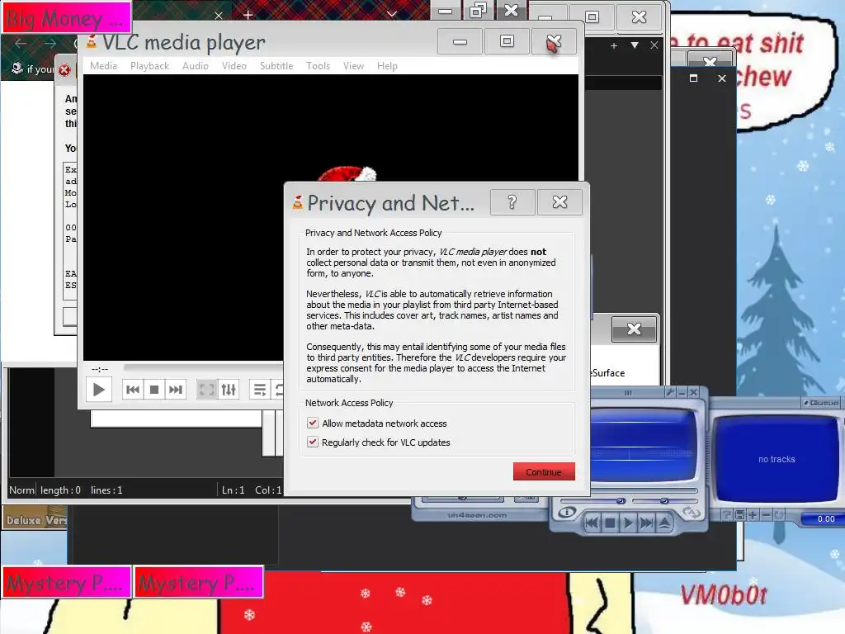This screenshot has width=845, height=634.
Task: Open the Media menu in VLC
Action: 103,66
